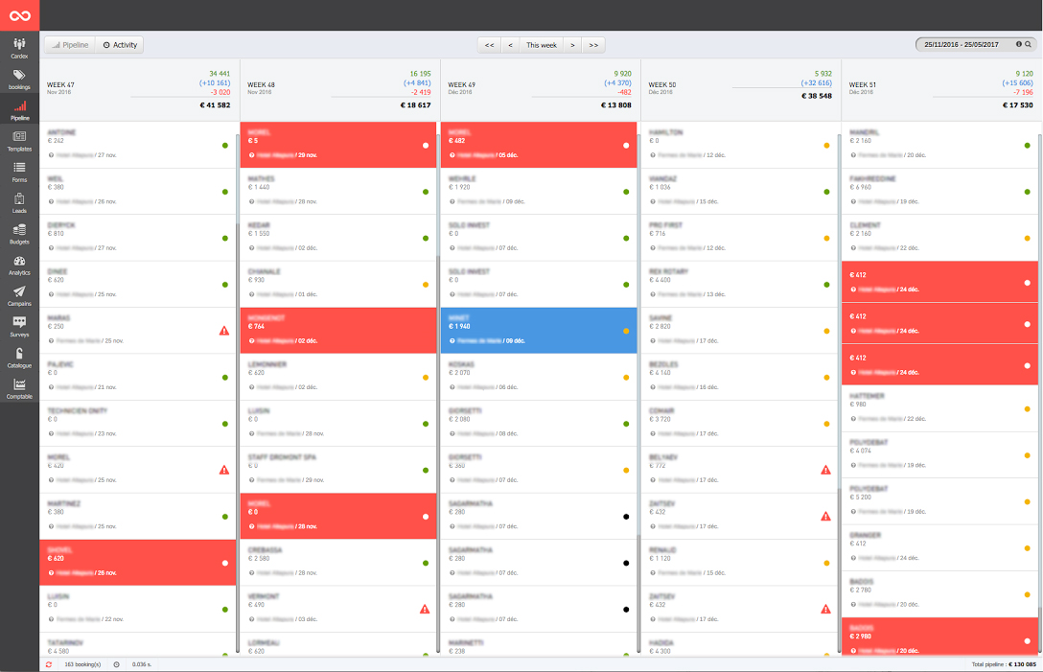Viewport: 1043px width, 672px height.
Task: Go to previous week with < button
Action: click(x=510, y=45)
